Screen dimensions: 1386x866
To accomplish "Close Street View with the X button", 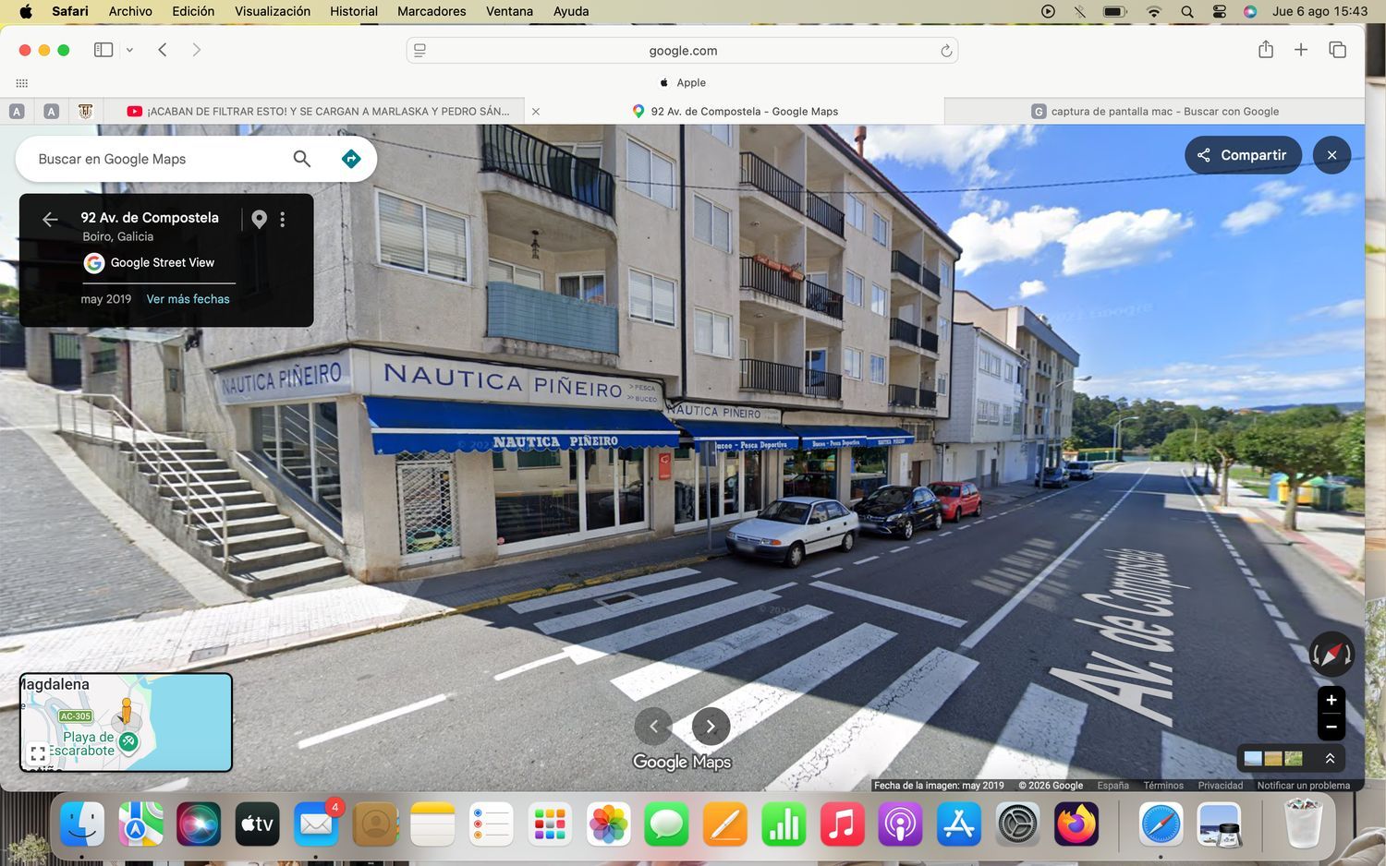I will pos(1331,155).
